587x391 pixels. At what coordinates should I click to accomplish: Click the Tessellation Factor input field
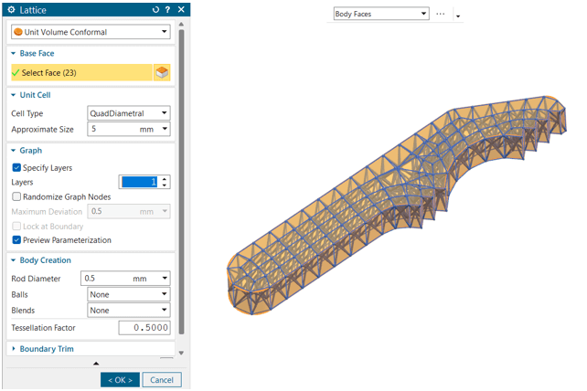coord(144,327)
